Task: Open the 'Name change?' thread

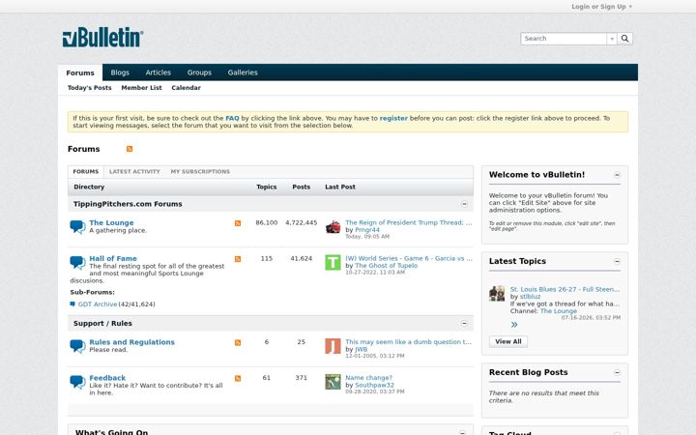Action: coord(369,378)
